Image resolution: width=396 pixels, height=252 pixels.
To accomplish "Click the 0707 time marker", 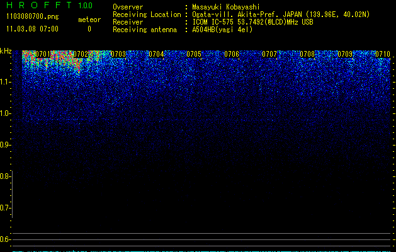I will [x=269, y=54].
